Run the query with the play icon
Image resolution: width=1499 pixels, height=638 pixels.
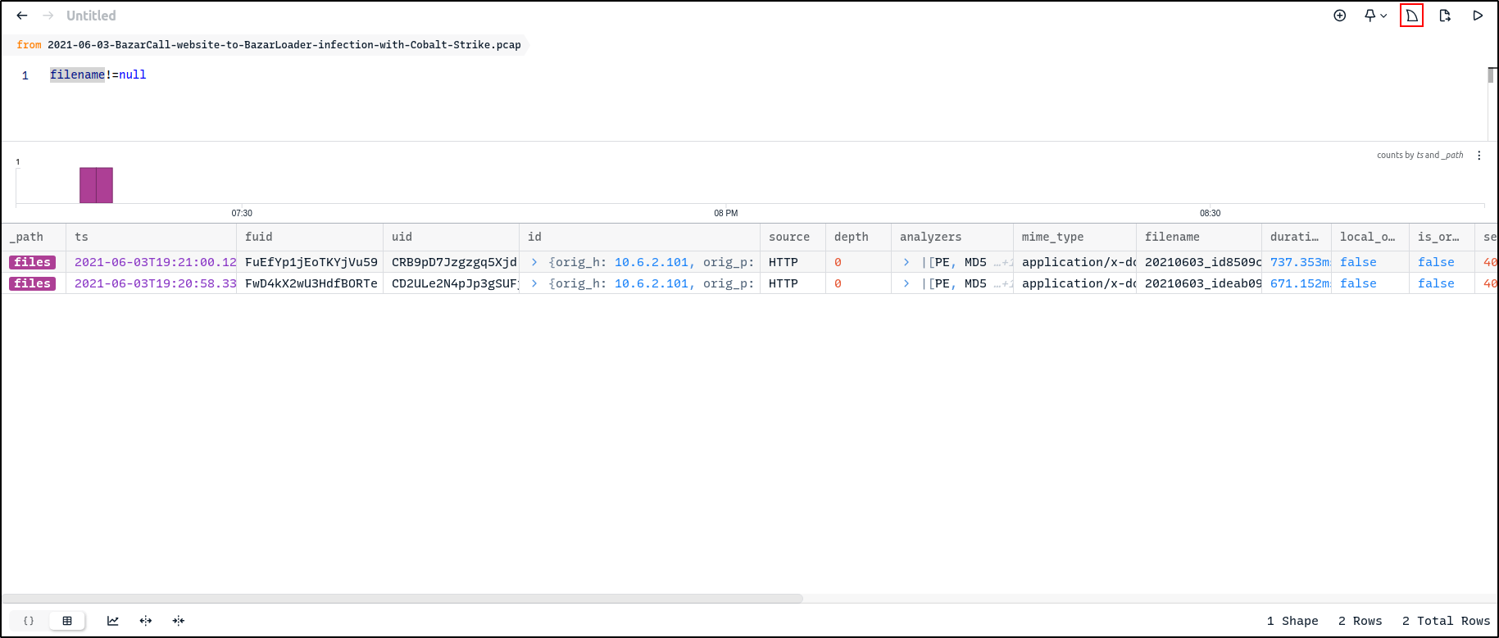1478,16
